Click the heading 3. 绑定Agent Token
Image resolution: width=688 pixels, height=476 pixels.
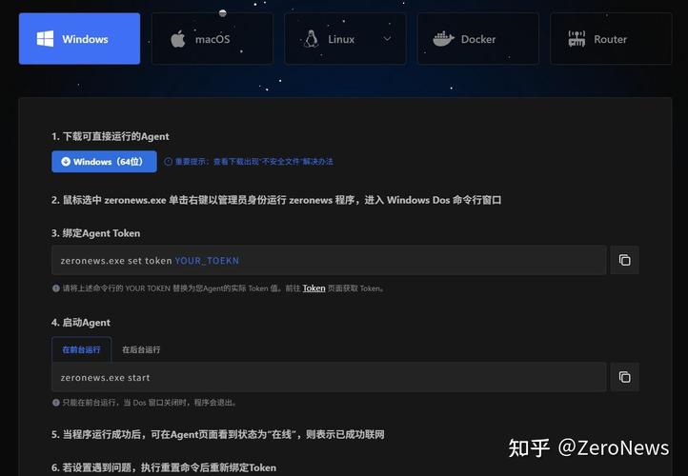[x=95, y=233]
